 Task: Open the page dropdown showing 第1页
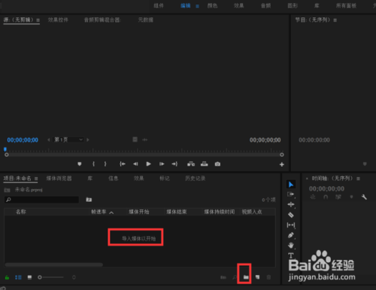[x=68, y=139]
